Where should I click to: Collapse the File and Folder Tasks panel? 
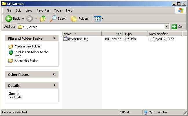click(54, 38)
